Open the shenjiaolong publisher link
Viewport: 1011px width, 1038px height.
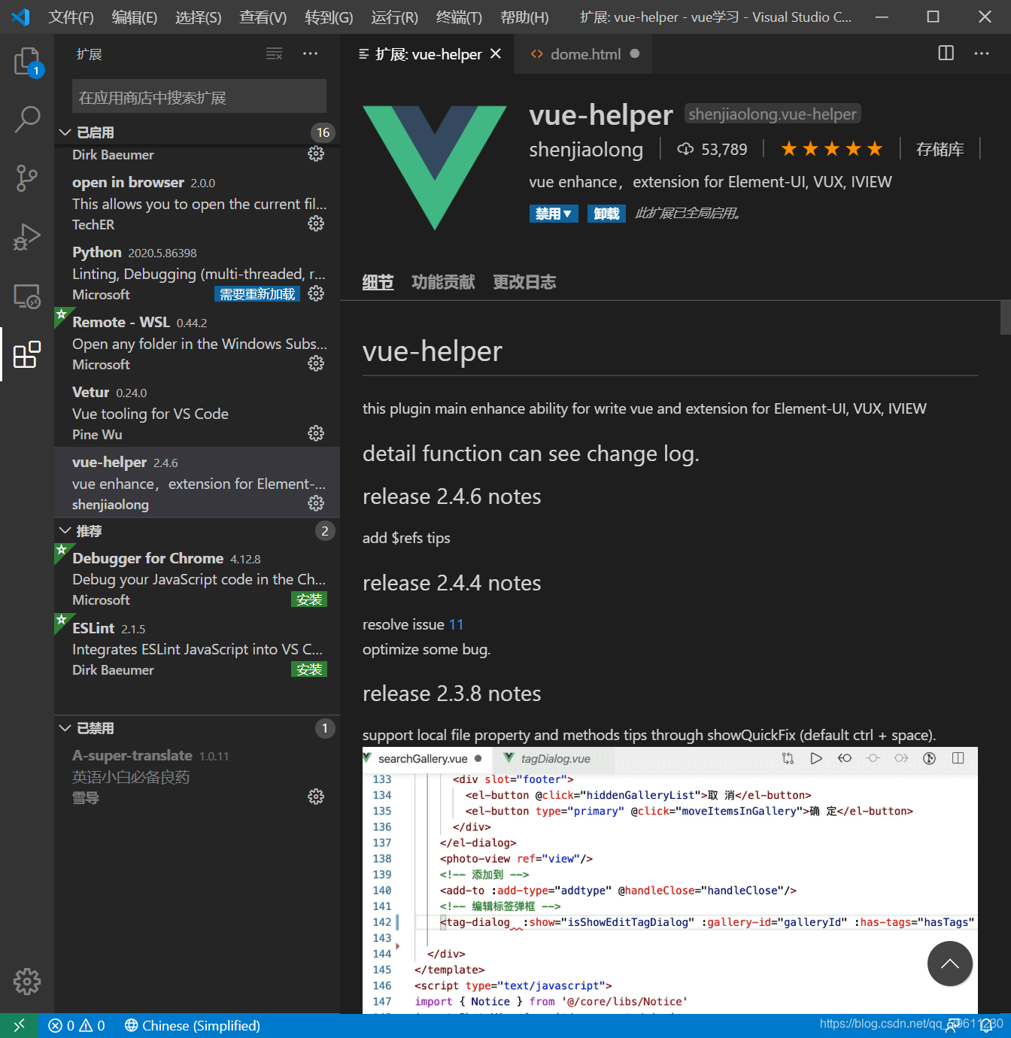pos(586,150)
